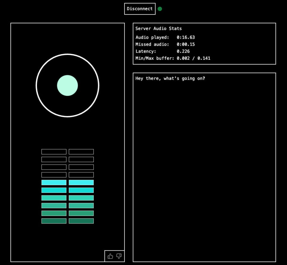Select the 'Server Audio Stats' heading

(159, 29)
